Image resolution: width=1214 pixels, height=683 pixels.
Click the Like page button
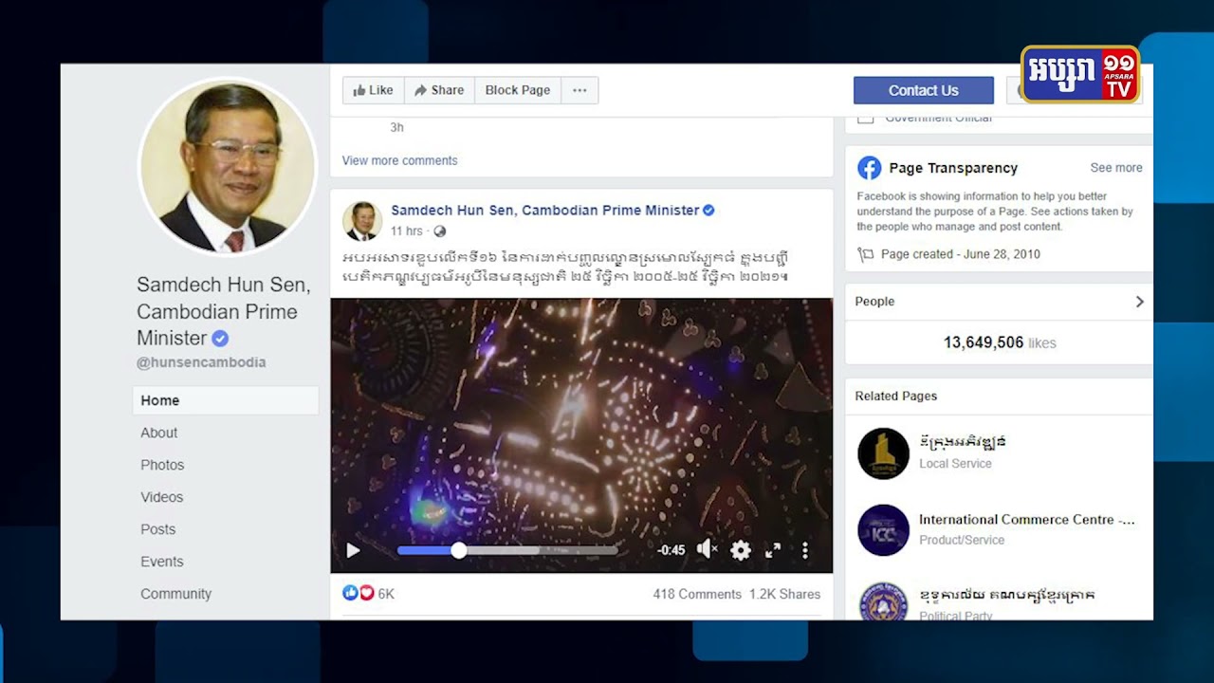(x=374, y=90)
